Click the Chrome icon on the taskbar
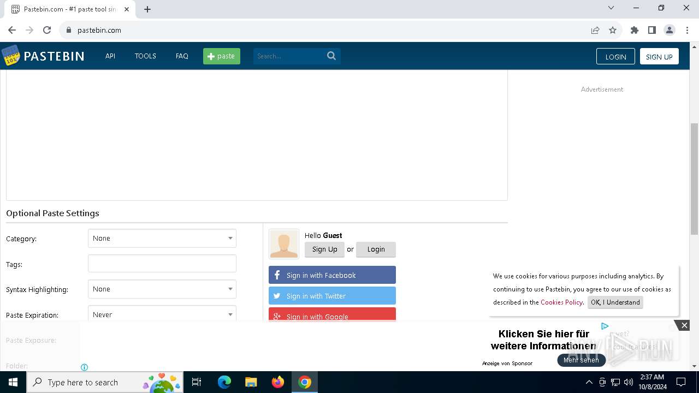The image size is (699, 393). (305, 382)
